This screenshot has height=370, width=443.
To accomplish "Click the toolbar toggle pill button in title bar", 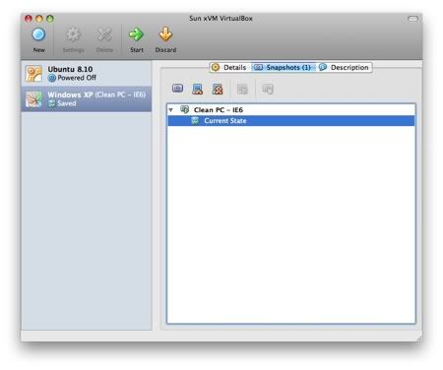I will (412, 19).
